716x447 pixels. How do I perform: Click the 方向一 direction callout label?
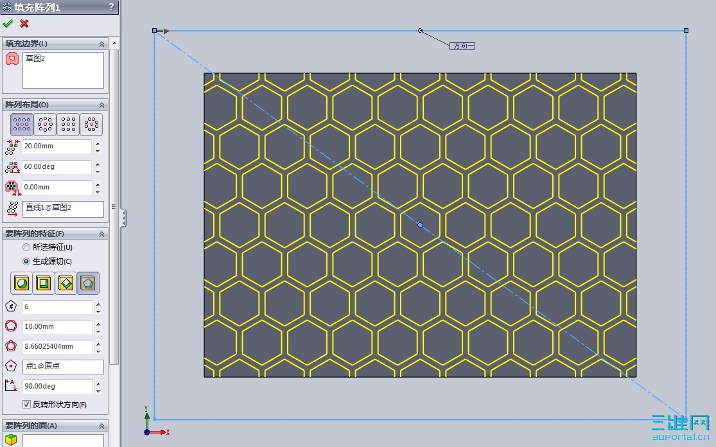click(x=462, y=46)
